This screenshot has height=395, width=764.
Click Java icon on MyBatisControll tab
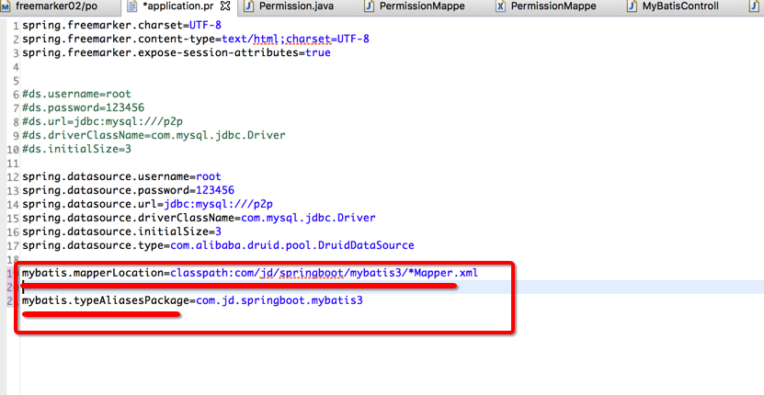pyautogui.click(x=633, y=6)
